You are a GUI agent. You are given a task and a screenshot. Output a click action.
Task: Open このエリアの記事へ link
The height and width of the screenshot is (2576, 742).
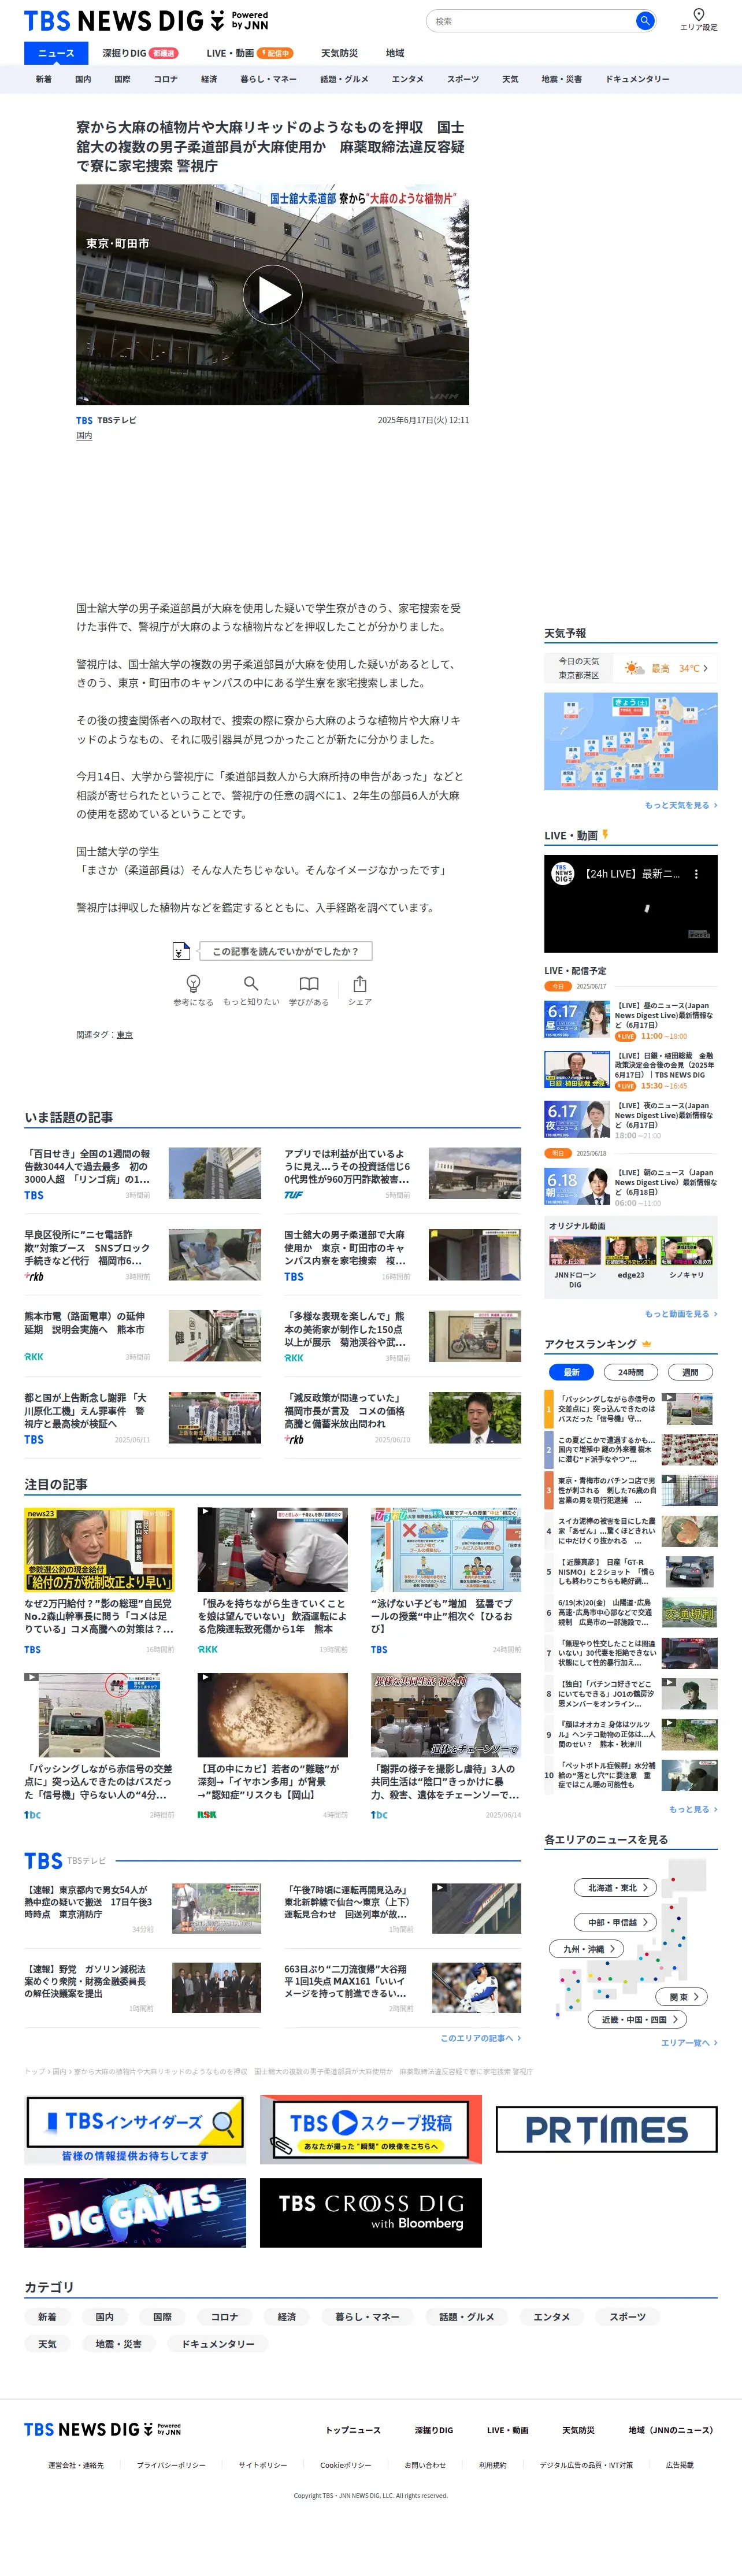[481, 2038]
